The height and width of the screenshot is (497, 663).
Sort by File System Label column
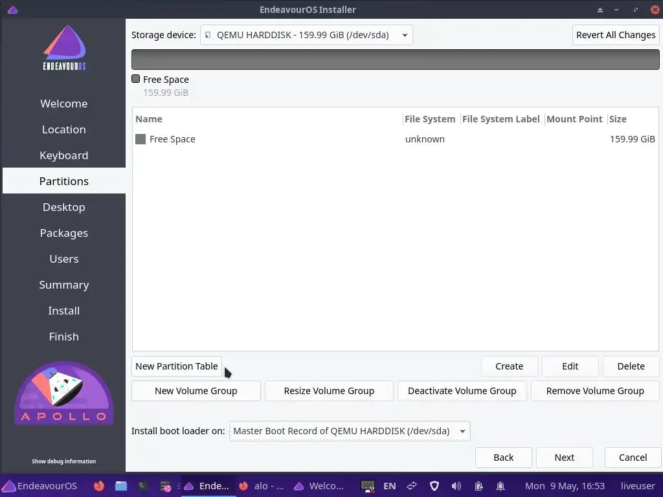501,119
